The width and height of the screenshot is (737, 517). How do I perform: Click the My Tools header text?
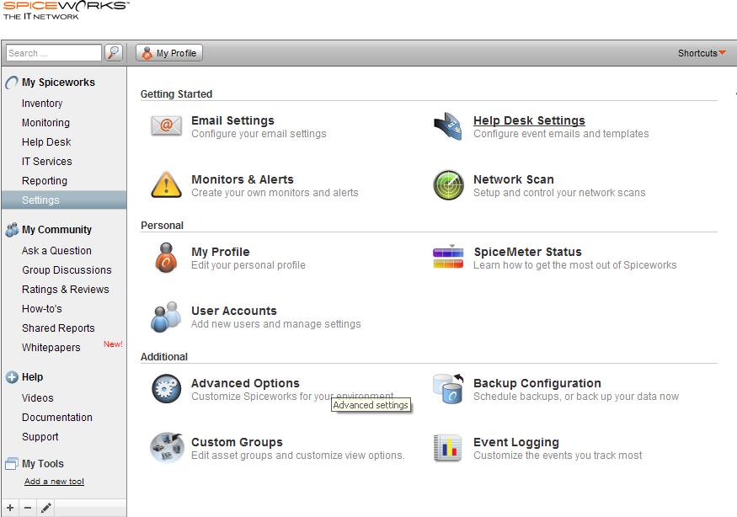[x=42, y=464]
